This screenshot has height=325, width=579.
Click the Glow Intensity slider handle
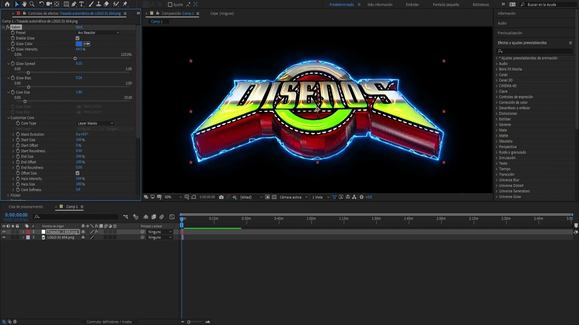click(x=75, y=59)
